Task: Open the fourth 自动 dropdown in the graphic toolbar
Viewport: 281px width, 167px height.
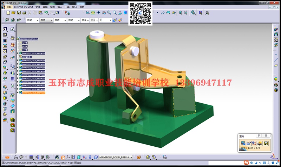Action: click(x=74, y=20)
